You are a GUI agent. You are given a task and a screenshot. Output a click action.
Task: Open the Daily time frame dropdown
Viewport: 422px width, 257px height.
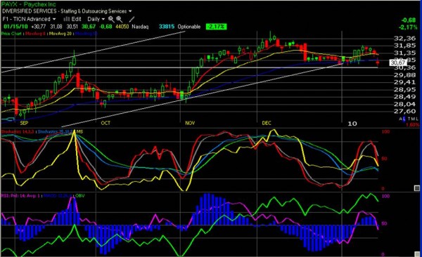(x=96, y=19)
